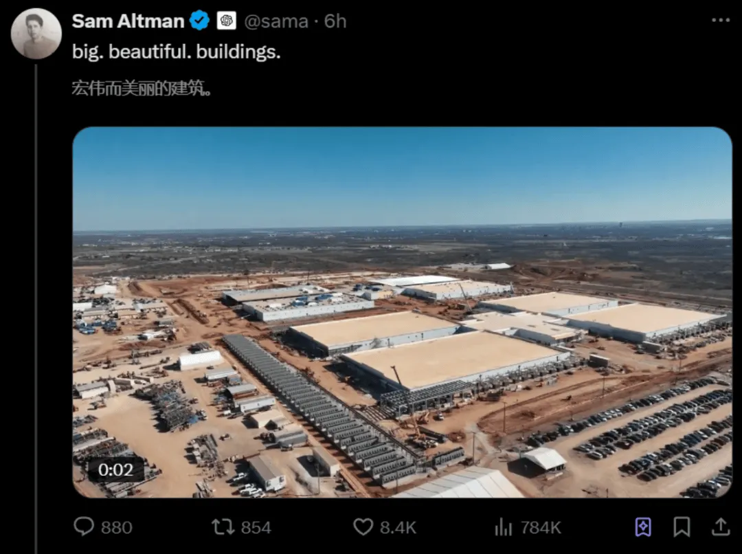This screenshot has width=742, height=554.
Task: Open Sam Altman's profile picture
Action: pyautogui.click(x=36, y=34)
